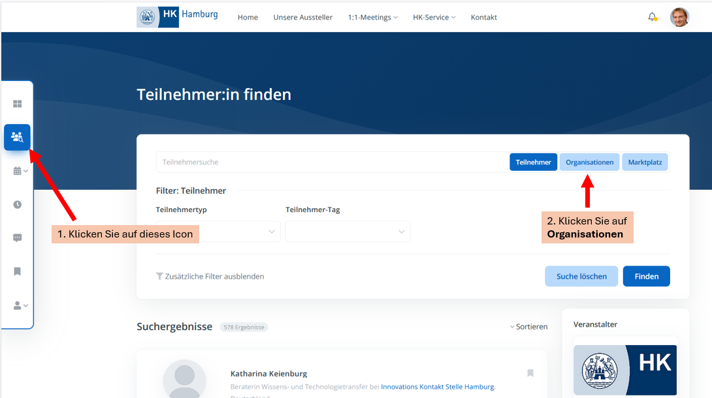Open the 1:1-Meetings menu
This screenshot has width=712, height=398.
(x=372, y=17)
